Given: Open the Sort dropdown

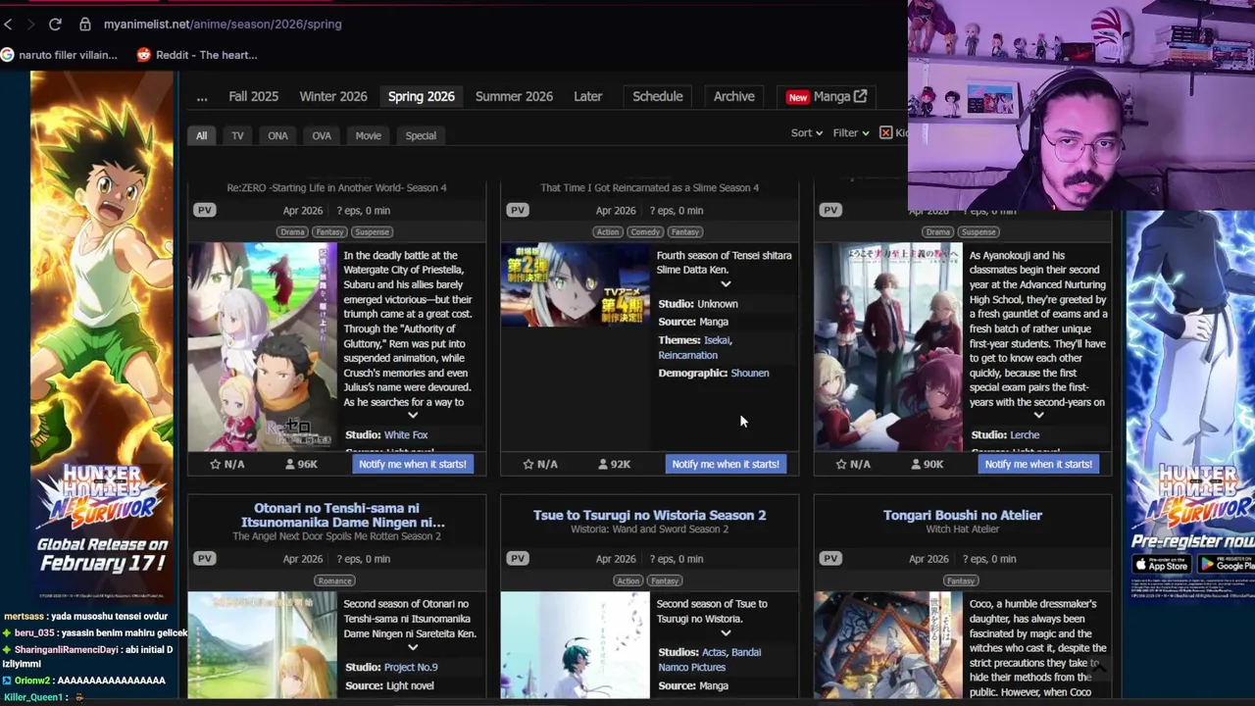Looking at the screenshot, I should tap(807, 133).
